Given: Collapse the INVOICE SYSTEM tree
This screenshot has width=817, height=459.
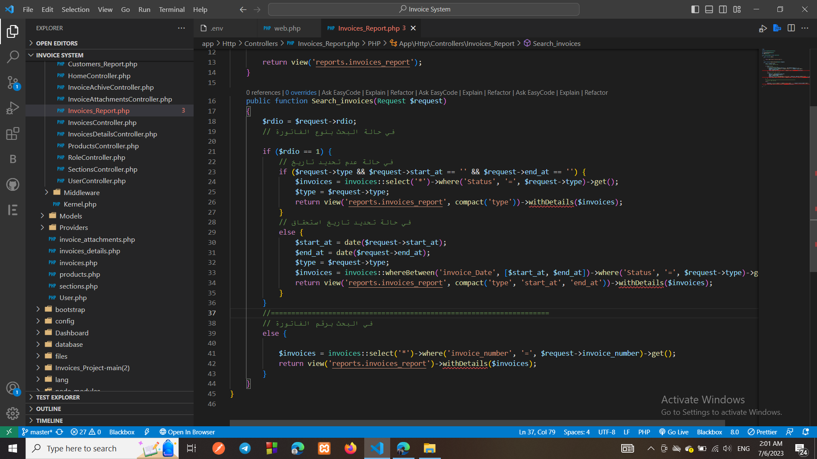Looking at the screenshot, I should (31, 55).
